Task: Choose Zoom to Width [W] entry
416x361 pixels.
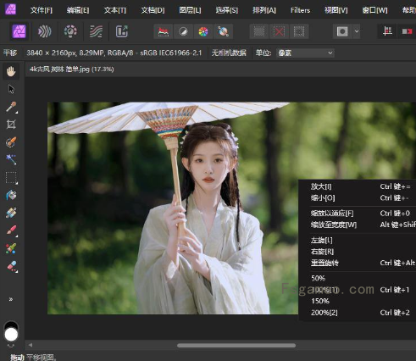Action: click(358, 225)
